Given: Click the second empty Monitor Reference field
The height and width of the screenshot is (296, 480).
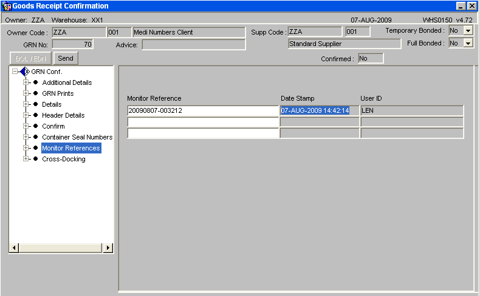Looking at the screenshot, I should [x=203, y=122].
